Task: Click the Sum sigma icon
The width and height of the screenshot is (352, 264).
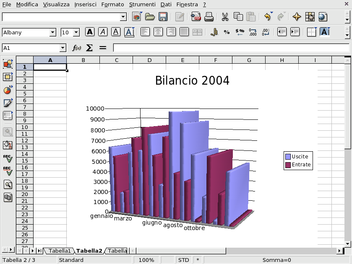Action: (89, 48)
